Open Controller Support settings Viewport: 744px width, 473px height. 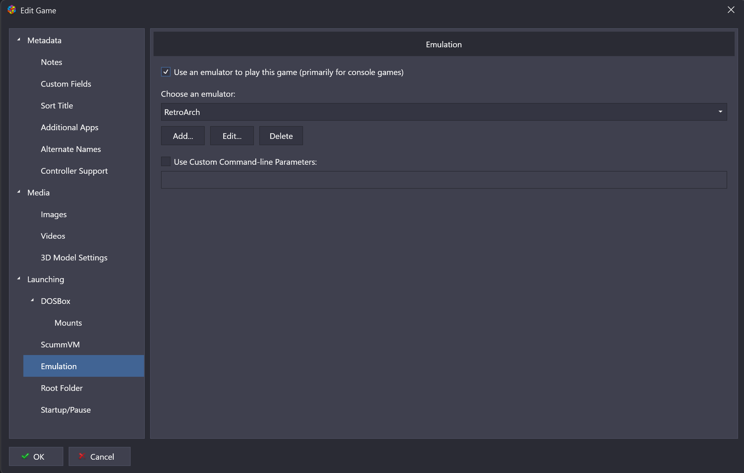[74, 171]
